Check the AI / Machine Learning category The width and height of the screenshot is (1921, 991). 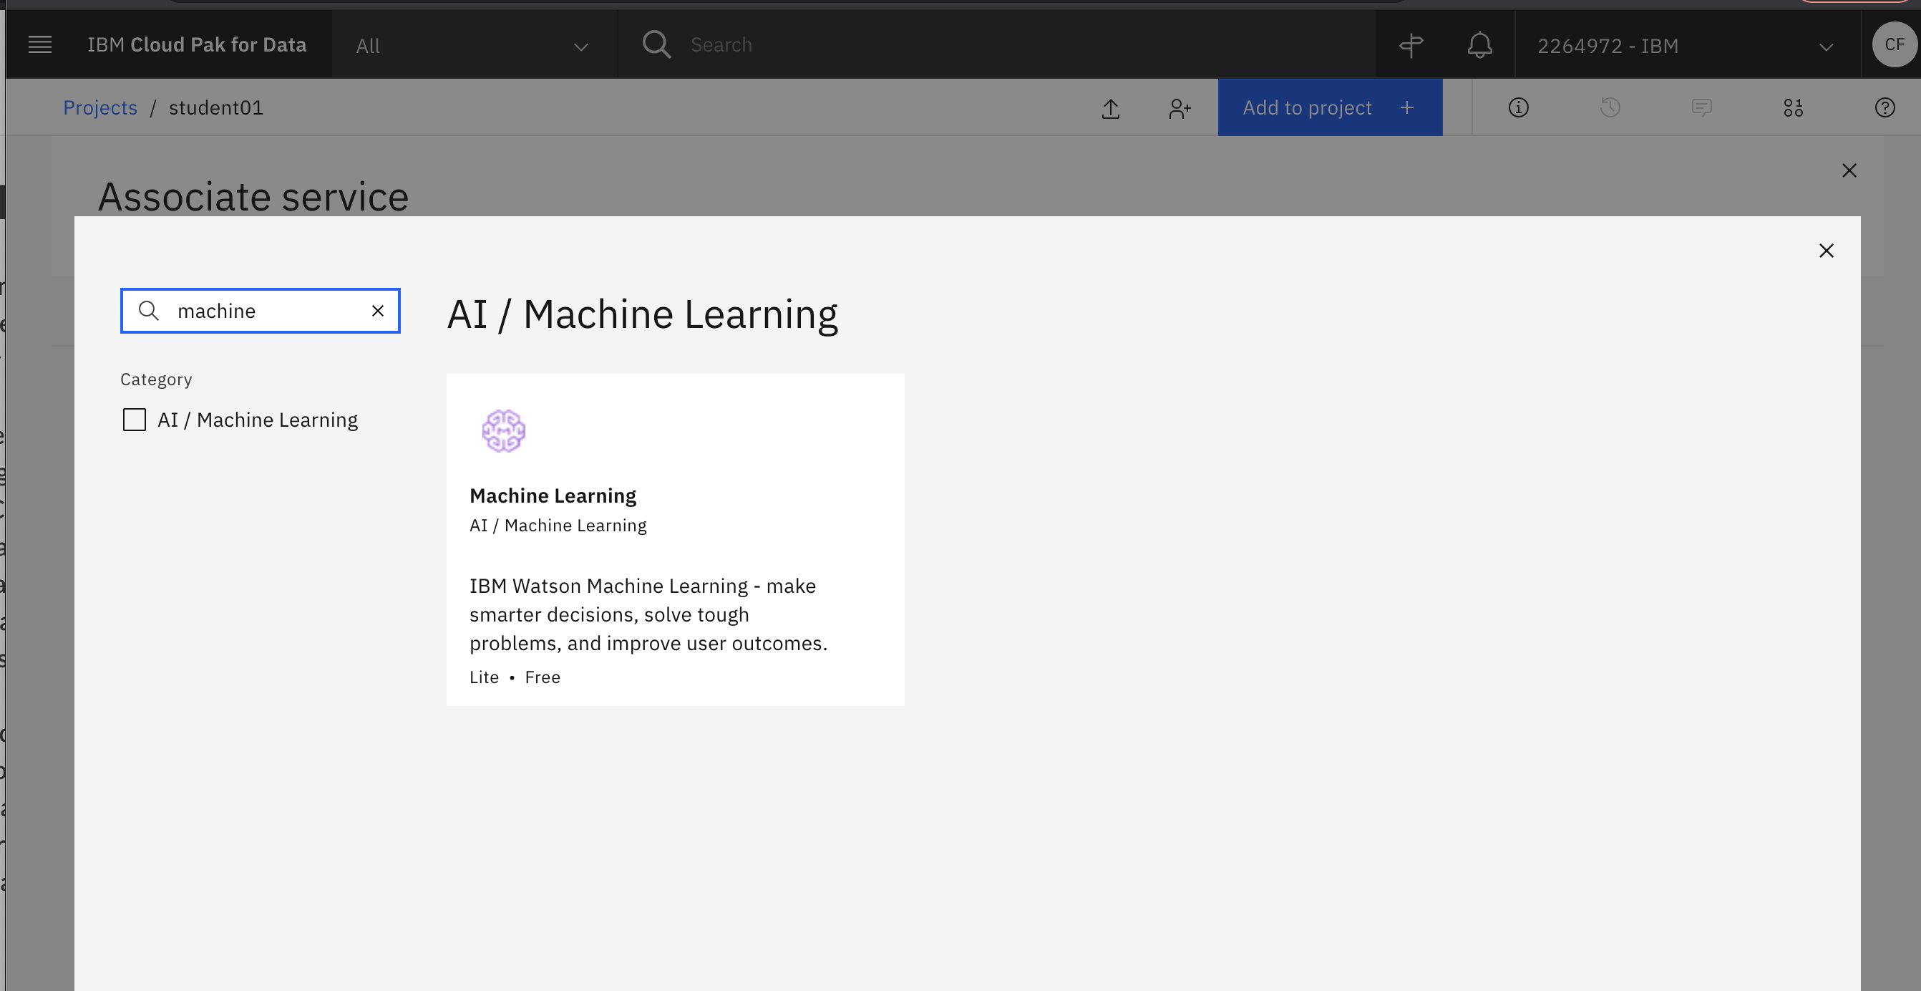[135, 420]
